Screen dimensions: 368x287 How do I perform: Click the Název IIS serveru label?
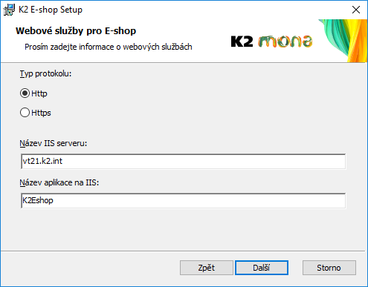point(54,143)
